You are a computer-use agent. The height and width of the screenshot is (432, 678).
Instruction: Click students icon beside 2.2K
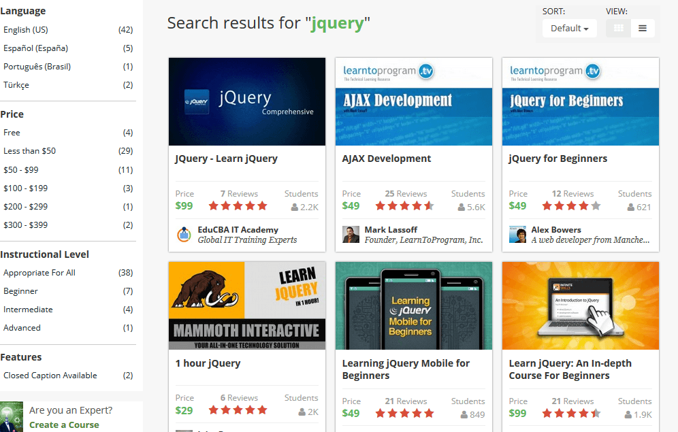(295, 207)
